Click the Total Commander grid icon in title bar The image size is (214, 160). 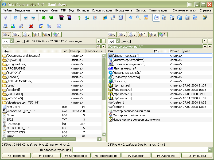[190, 4]
